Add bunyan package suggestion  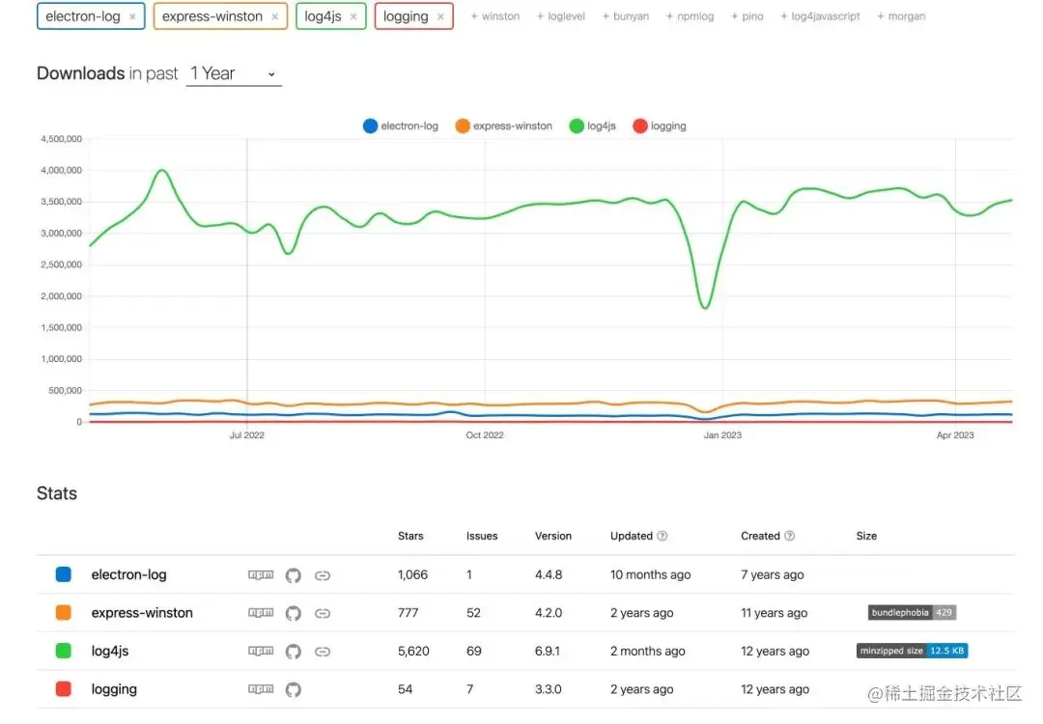[x=625, y=16]
